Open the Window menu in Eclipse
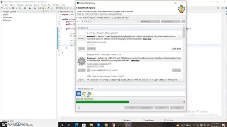Image resolution: width=227 pixels, height=127 pixels. point(56,5)
